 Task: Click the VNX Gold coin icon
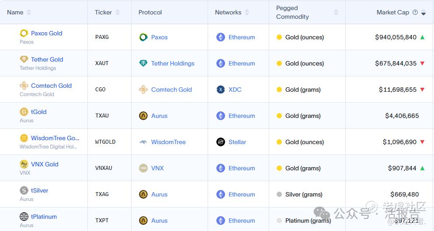pyautogui.click(x=24, y=164)
